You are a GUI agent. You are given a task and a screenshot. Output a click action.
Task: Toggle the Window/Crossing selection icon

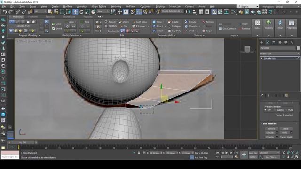tap(68, 12)
